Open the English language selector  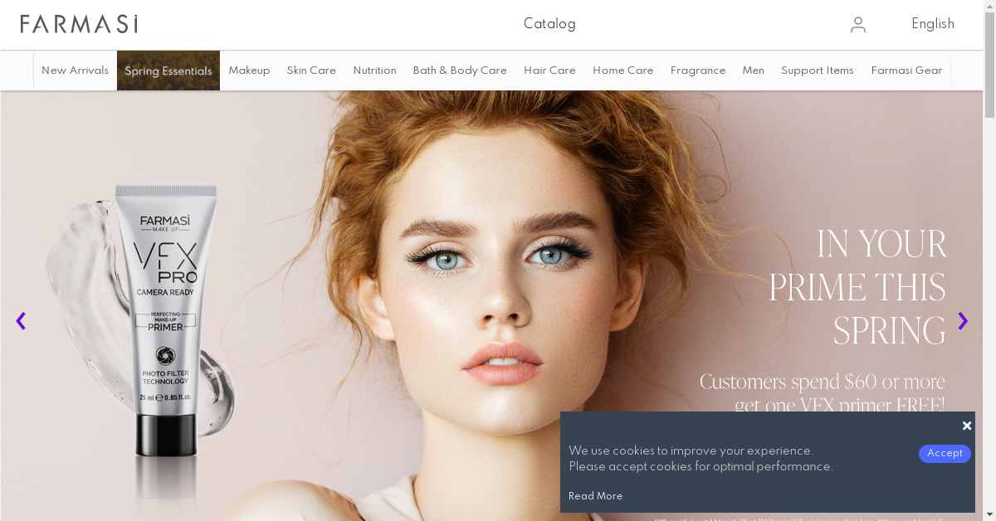click(x=933, y=24)
